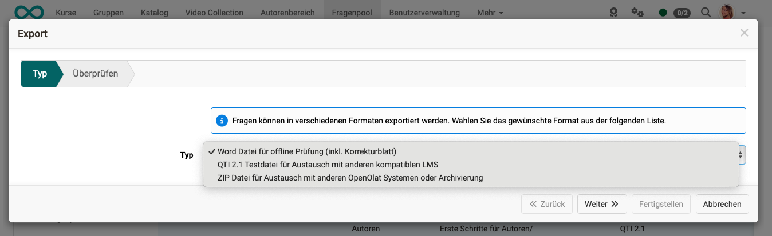The width and height of the screenshot is (772, 236).
Task: Click the 0/2 counter badge
Action: point(682,13)
